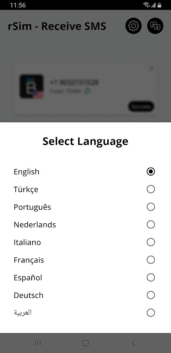Select the Arabic language radio button
Screen dimensions: 171x353
tap(151, 313)
